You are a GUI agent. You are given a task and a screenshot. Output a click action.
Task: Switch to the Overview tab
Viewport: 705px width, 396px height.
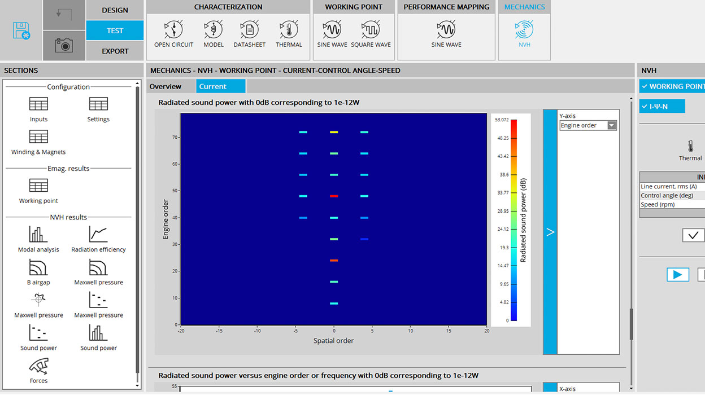coord(166,86)
